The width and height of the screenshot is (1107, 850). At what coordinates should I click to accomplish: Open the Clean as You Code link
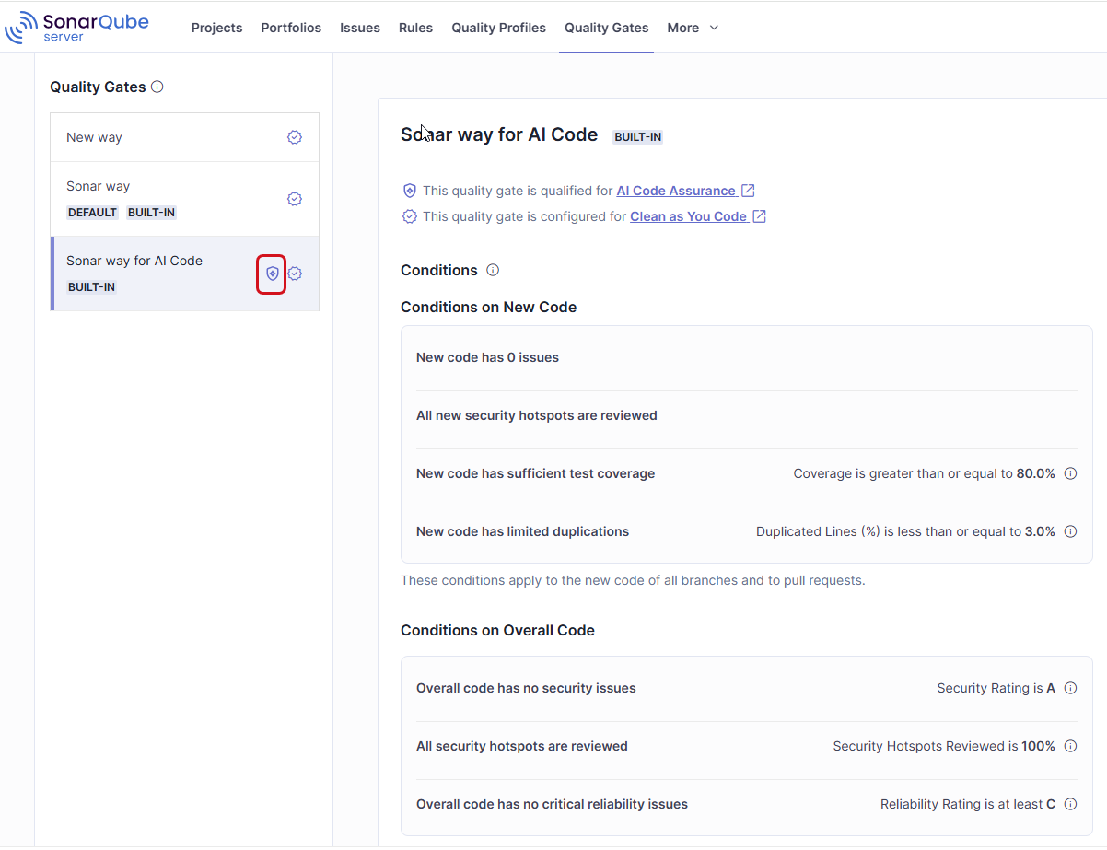[x=691, y=215]
